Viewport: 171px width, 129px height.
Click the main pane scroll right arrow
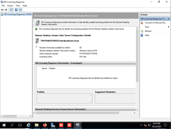click(x=134, y=113)
